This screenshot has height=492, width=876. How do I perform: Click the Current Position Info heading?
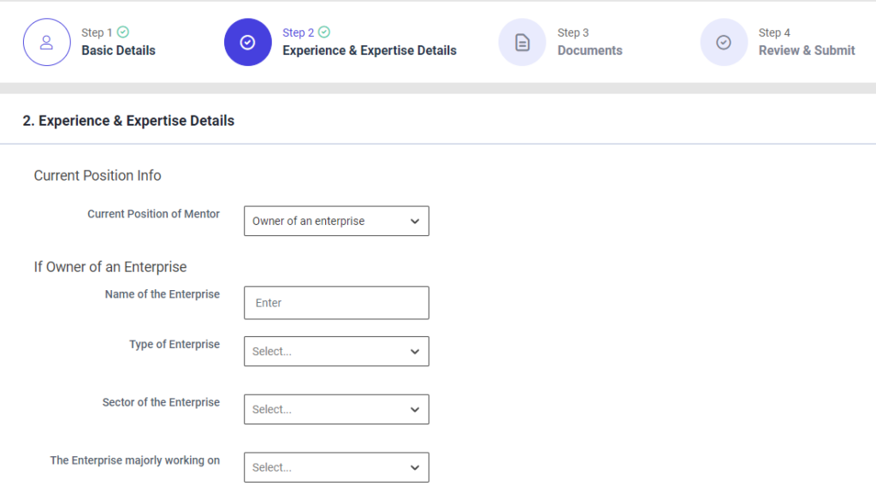click(98, 175)
